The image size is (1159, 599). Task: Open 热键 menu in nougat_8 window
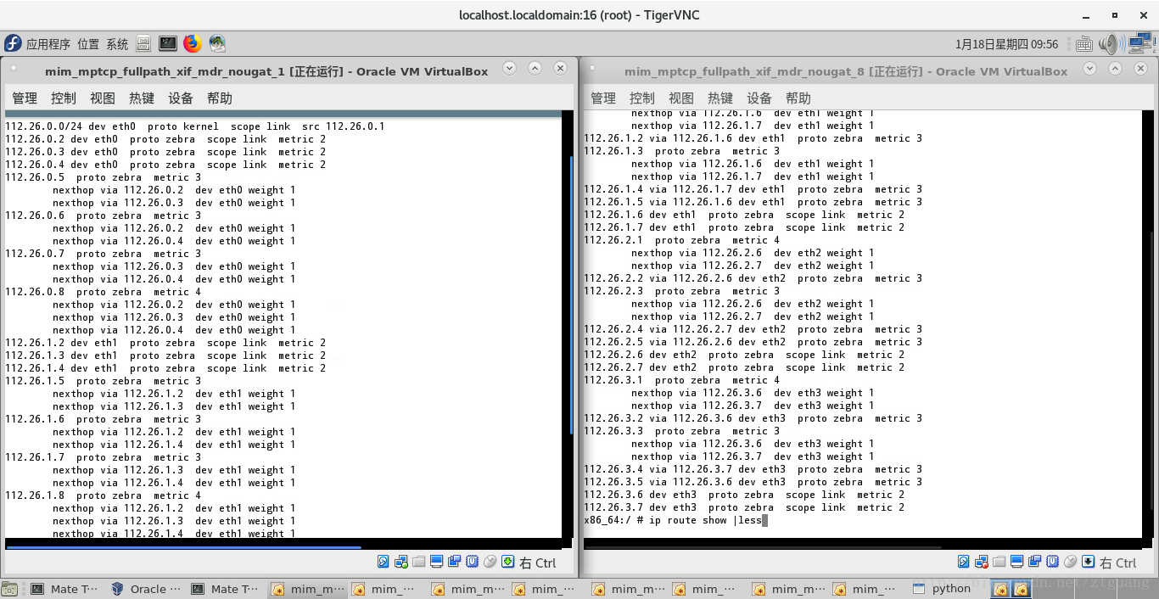pyautogui.click(x=720, y=98)
